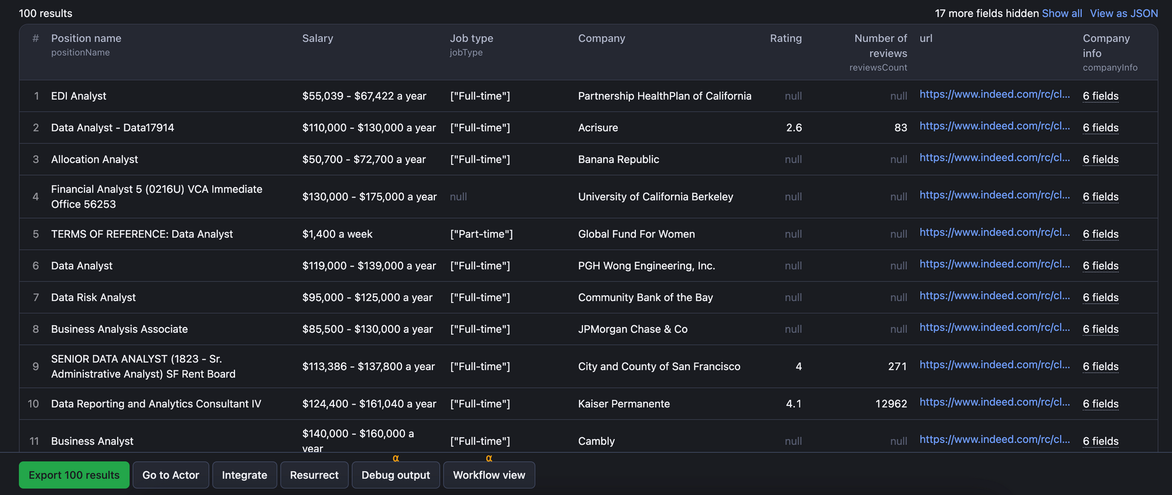The width and height of the screenshot is (1172, 495).
Task: Open the Workflow view
Action: pos(489,475)
